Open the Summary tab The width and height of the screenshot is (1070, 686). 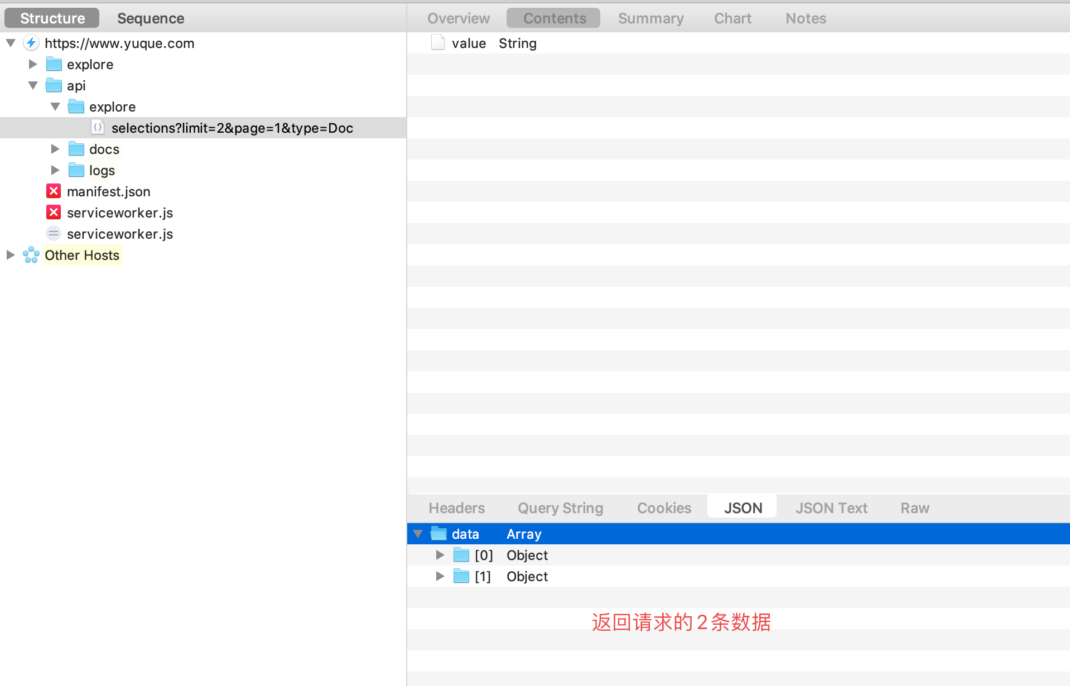(x=651, y=18)
